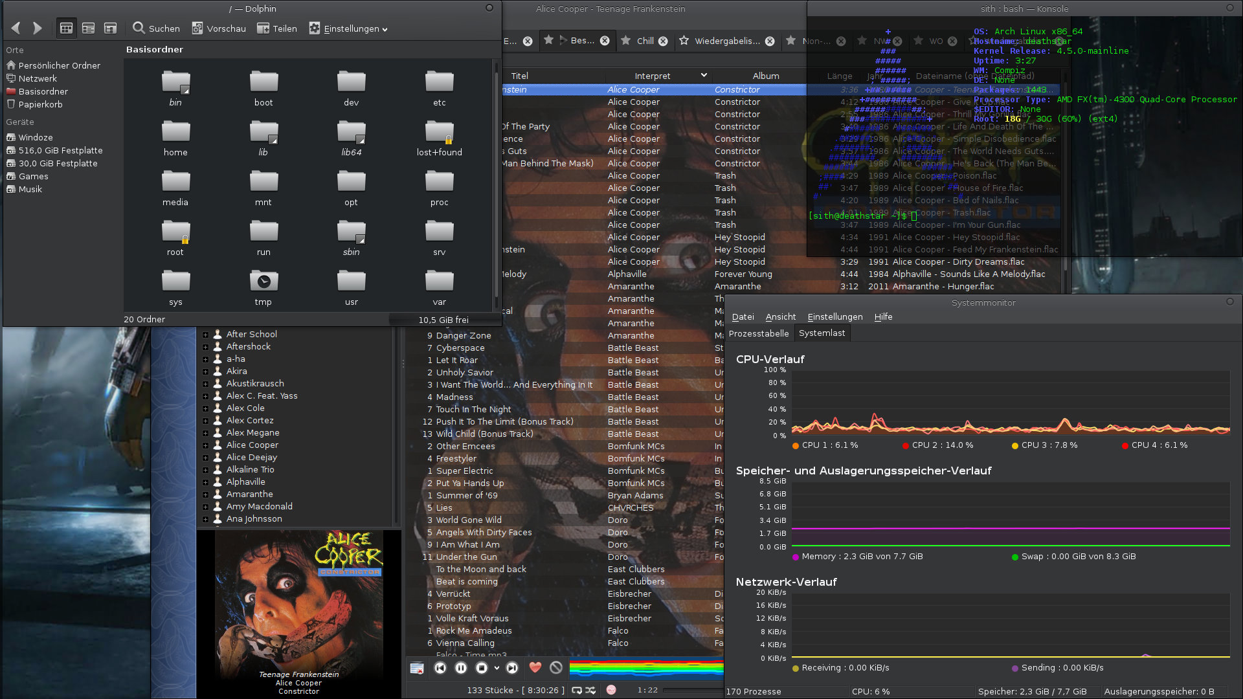Toggle repeat mode in the status bar
1243x699 pixels.
[576, 691]
